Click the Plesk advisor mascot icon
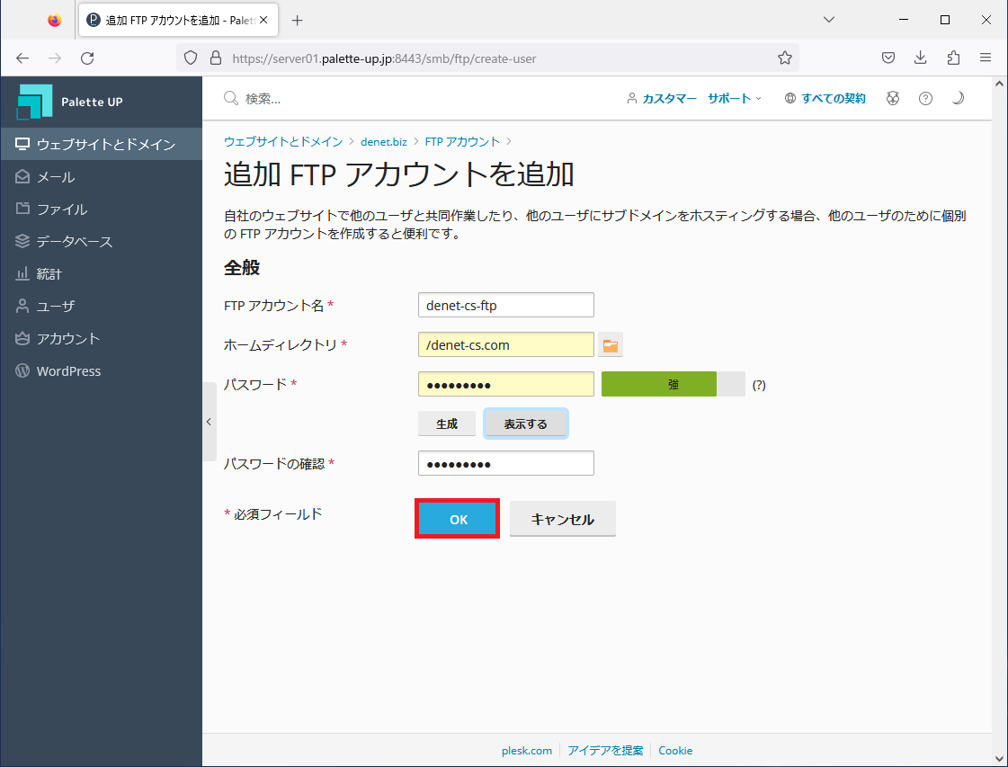This screenshot has height=767, width=1008. 892,98
